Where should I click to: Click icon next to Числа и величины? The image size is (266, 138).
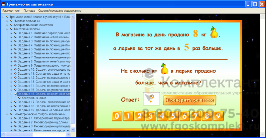pos(11,21)
